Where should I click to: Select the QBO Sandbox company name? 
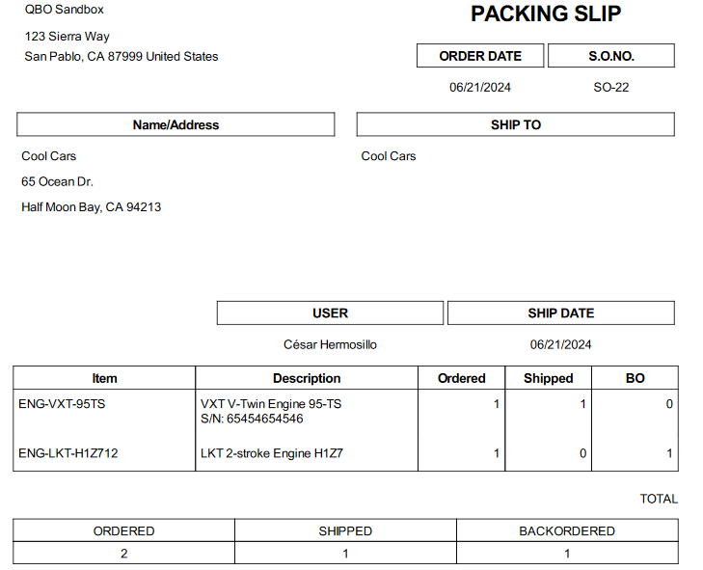[64, 10]
